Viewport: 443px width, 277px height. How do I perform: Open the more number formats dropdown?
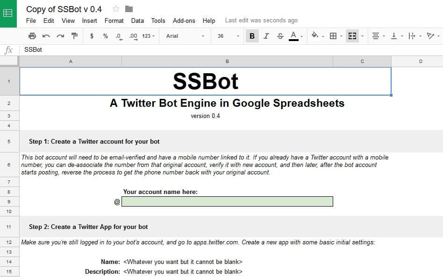(148, 36)
